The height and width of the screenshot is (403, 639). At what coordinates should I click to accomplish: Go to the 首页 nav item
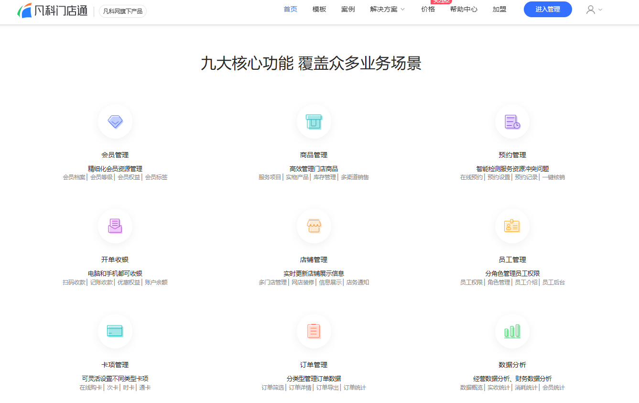click(290, 9)
